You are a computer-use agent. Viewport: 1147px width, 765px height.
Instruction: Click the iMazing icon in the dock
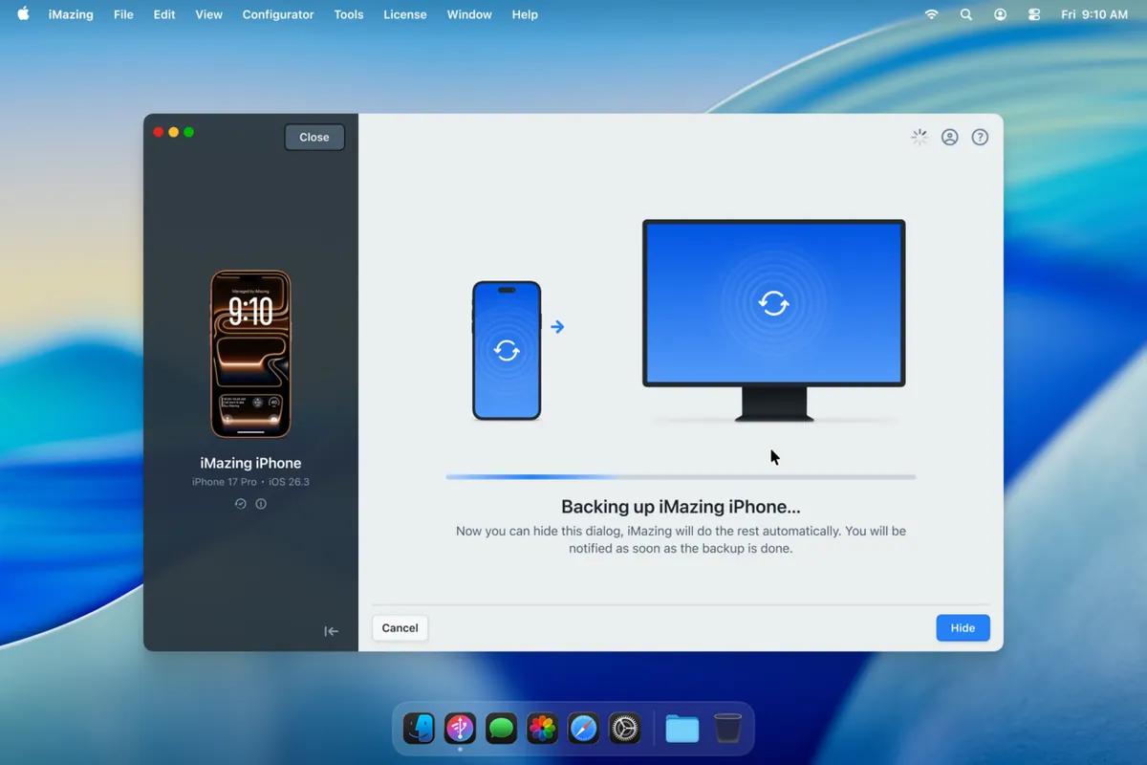click(460, 729)
